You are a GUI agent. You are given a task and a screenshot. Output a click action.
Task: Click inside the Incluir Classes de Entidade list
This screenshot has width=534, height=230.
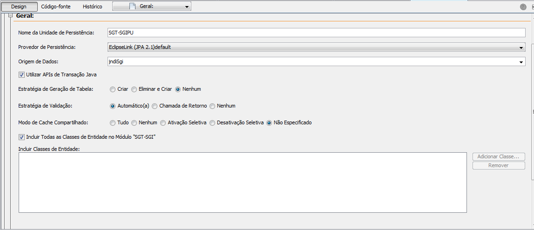[243, 183]
